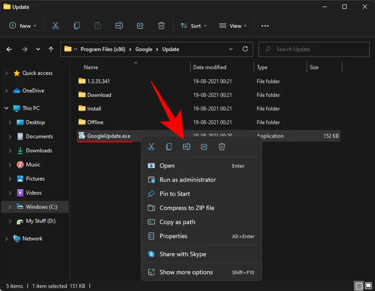
Task: Click inside the Search Update box
Action: coord(300,49)
